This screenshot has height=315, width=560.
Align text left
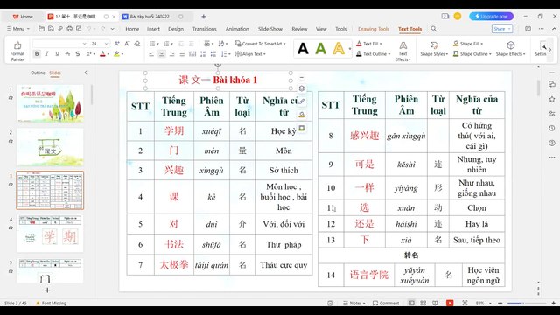point(151,54)
